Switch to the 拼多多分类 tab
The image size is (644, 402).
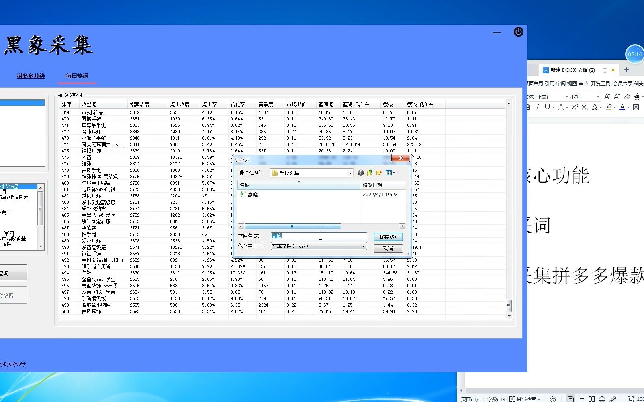click(x=31, y=76)
